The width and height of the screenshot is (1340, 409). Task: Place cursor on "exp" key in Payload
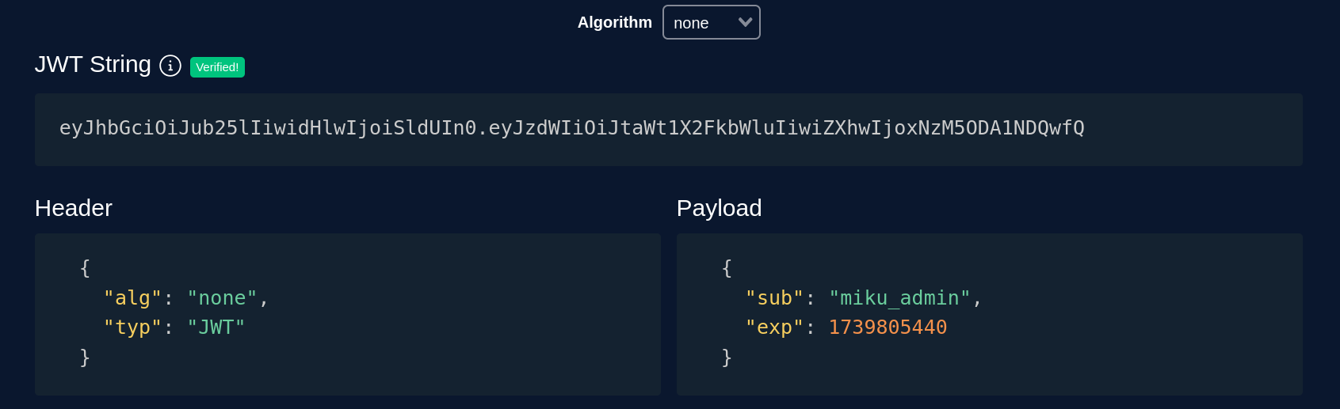click(774, 328)
